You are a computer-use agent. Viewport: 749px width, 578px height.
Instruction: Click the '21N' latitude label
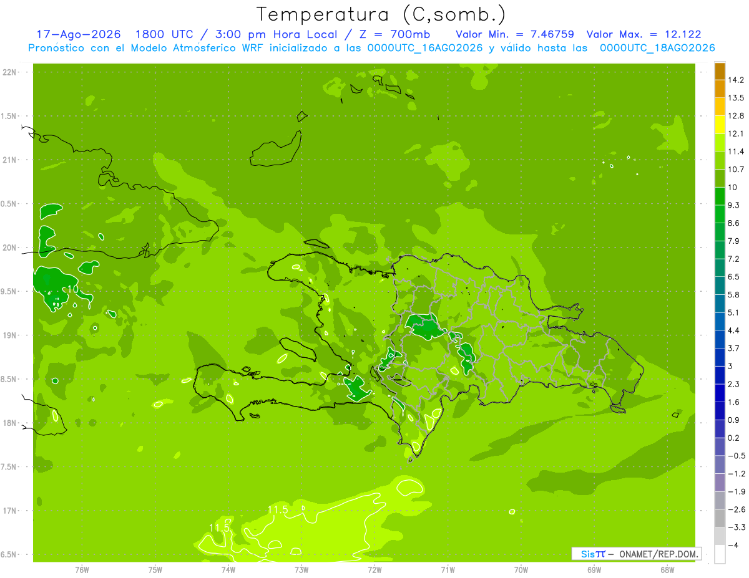point(11,160)
